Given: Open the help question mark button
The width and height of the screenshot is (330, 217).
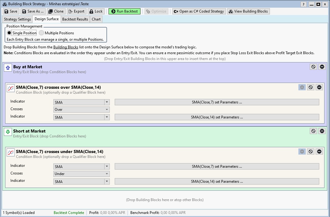Looking at the screenshot, I should tap(303, 4).
